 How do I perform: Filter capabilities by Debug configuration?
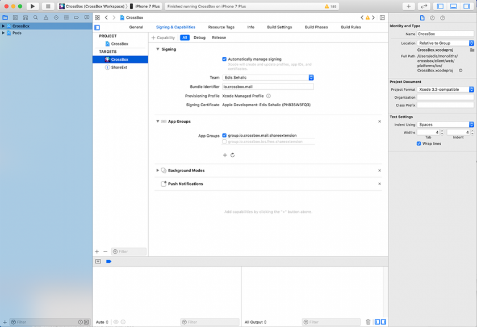click(199, 37)
